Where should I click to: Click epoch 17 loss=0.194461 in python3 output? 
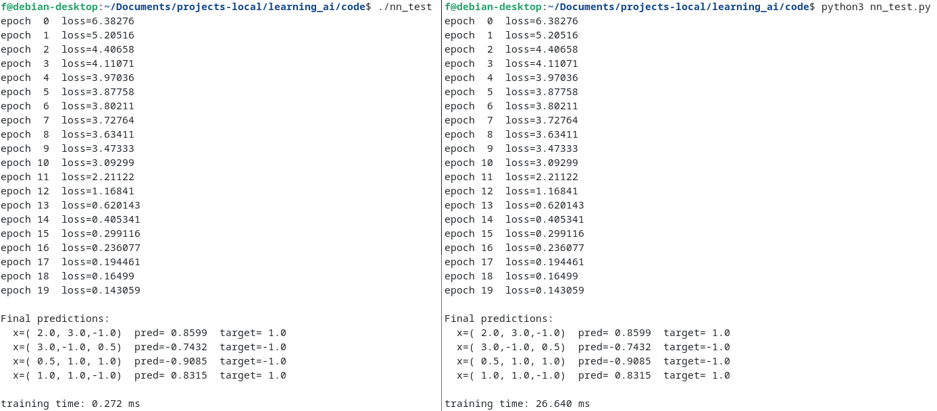point(514,262)
